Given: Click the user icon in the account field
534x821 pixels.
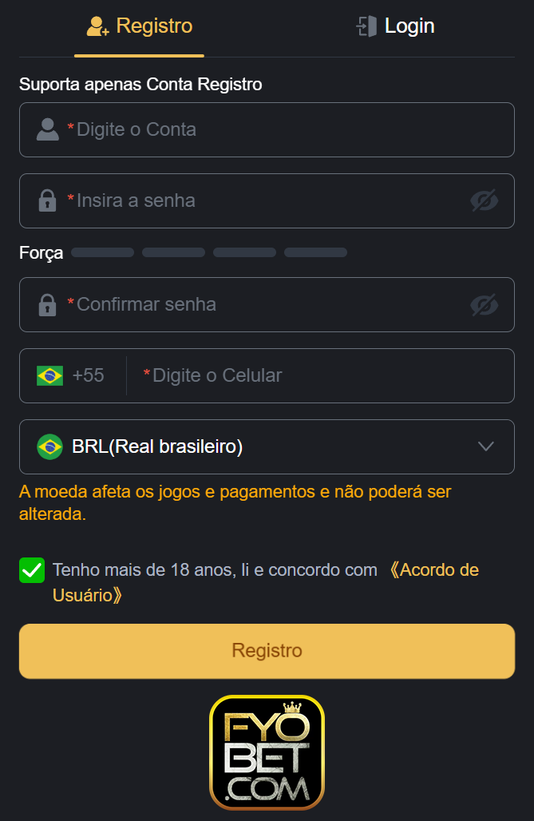Looking at the screenshot, I should click(46, 129).
